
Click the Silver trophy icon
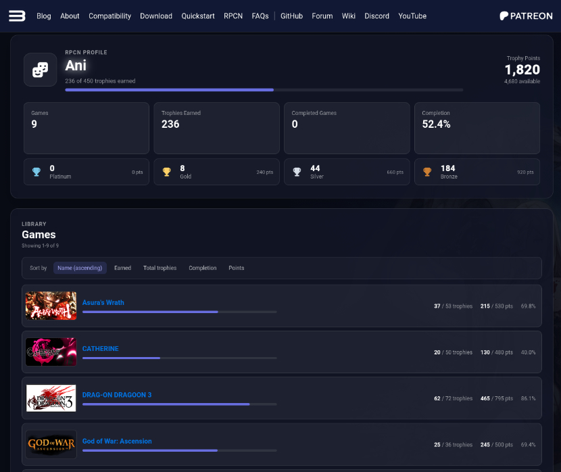(x=297, y=172)
